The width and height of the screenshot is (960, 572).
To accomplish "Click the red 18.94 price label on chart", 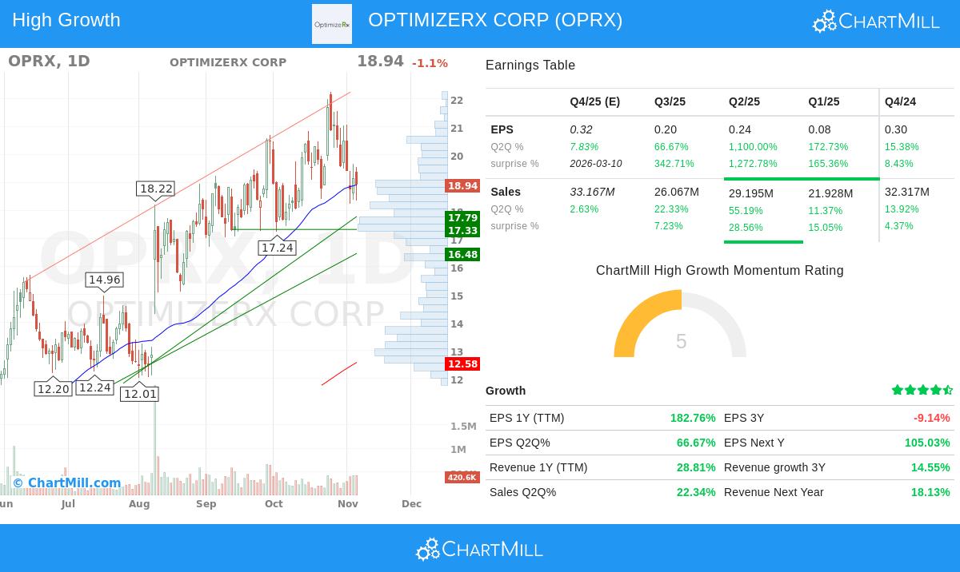I will coord(462,185).
